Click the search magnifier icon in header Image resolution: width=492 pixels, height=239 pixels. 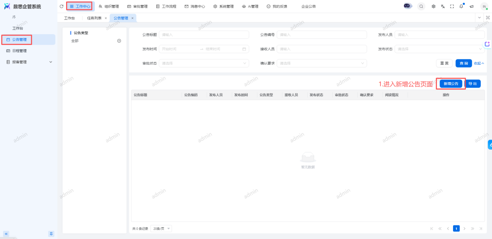click(421, 7)
